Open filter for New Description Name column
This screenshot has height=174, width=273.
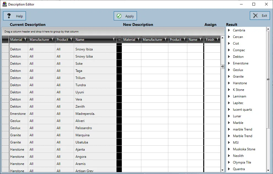click(x=201, y=39)
